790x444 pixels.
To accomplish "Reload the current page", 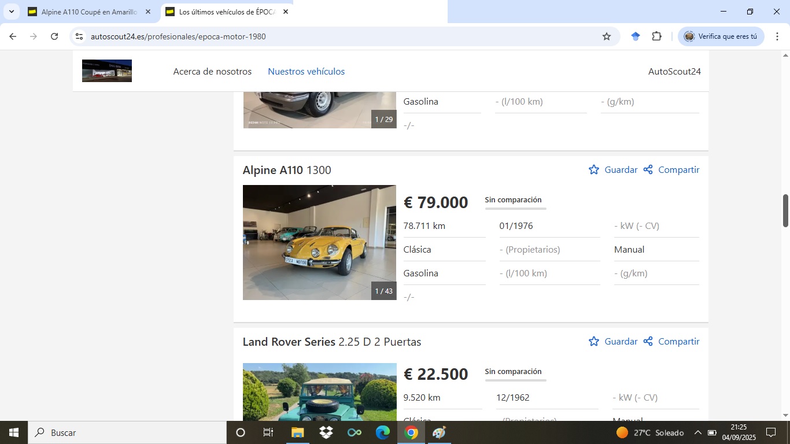I will 54,36.
